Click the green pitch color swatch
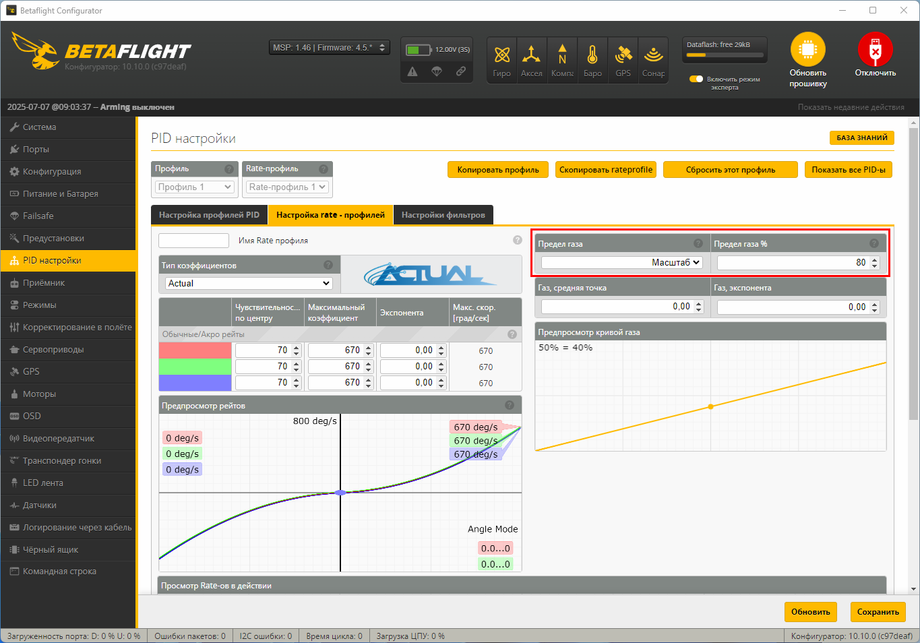920x643 pixels. [x=195, y=367]
